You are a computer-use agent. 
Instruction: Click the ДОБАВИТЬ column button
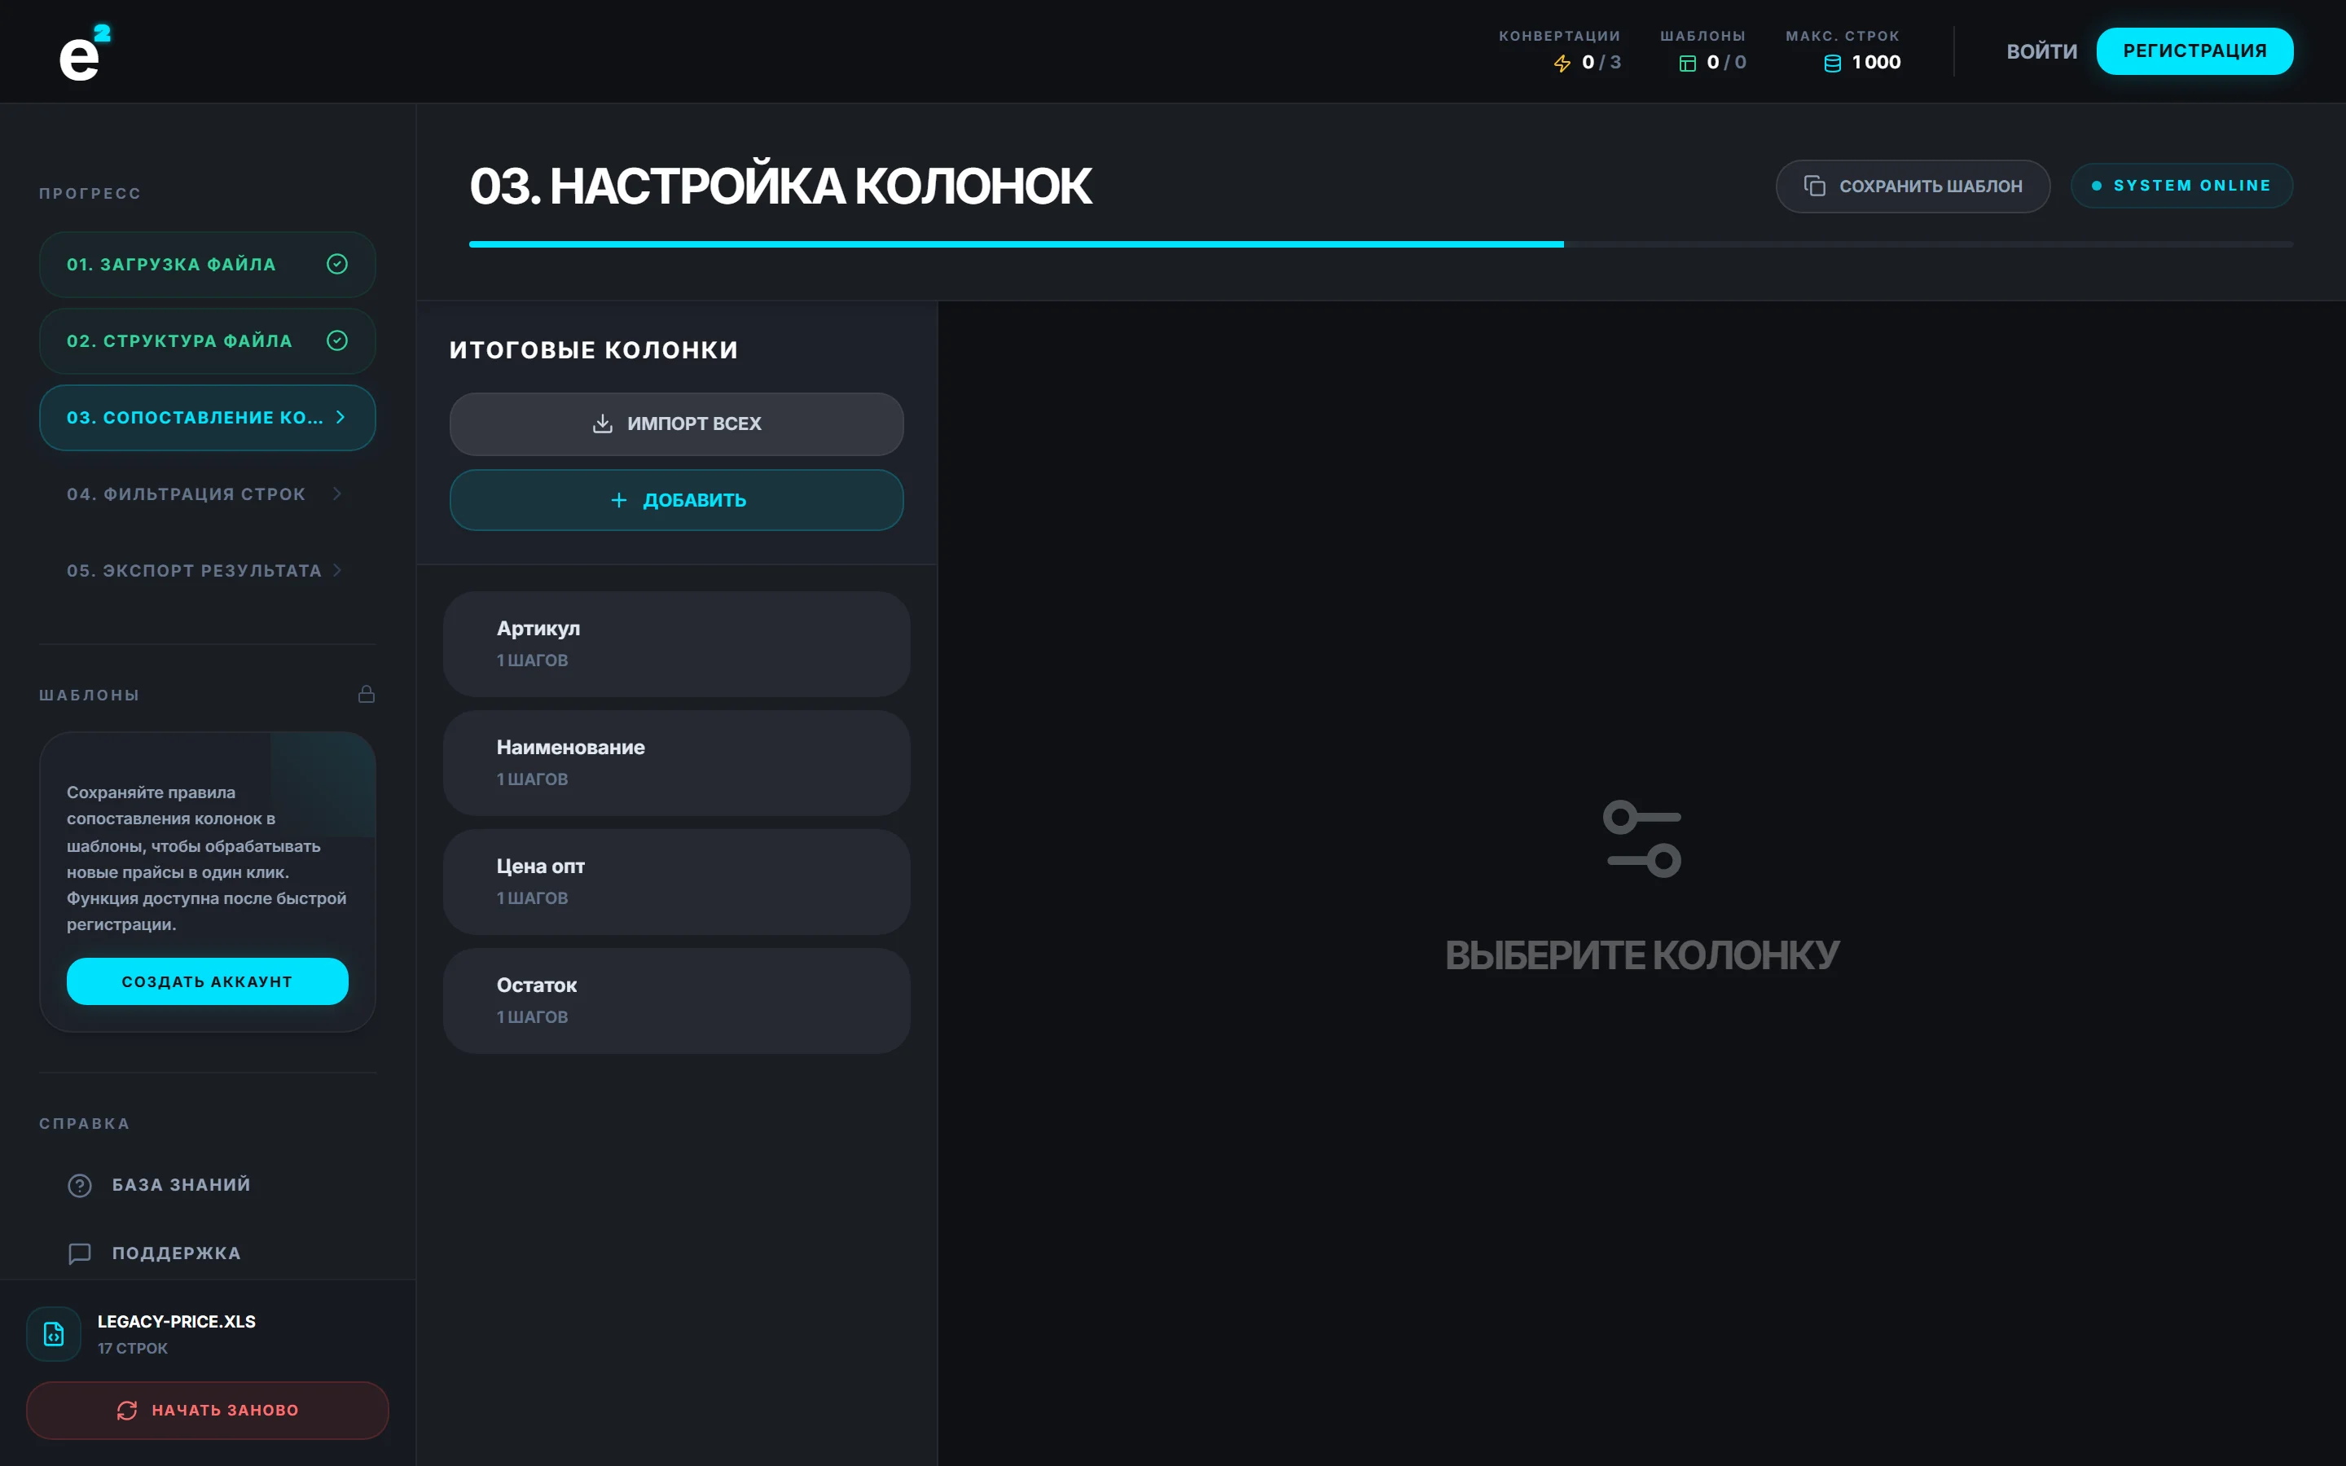677,500
